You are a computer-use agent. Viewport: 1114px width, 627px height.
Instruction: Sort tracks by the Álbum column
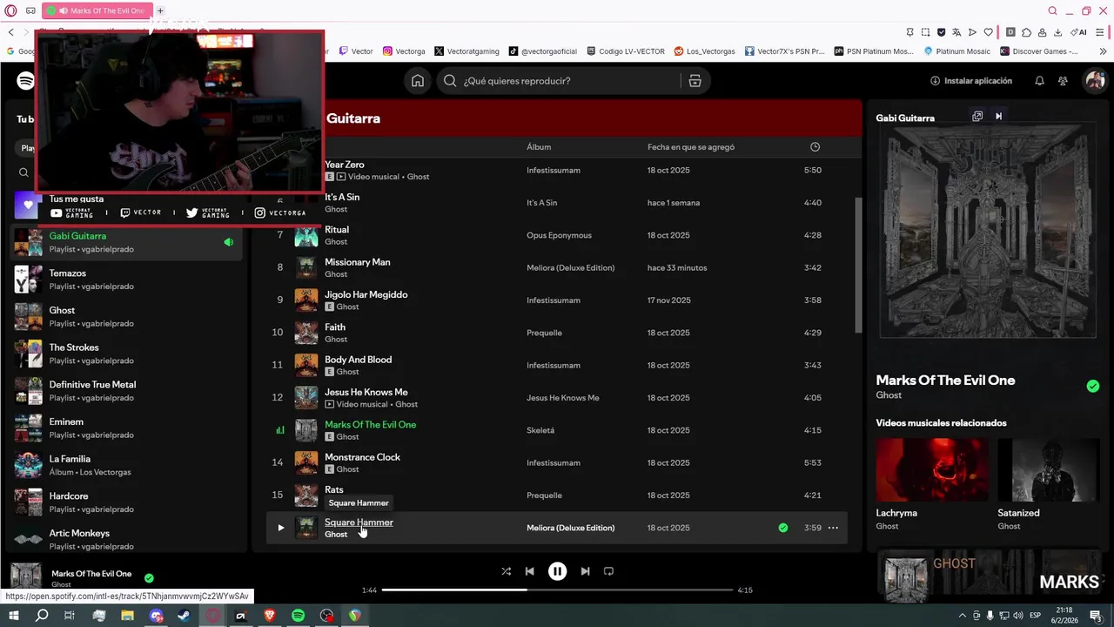(539, 147)
